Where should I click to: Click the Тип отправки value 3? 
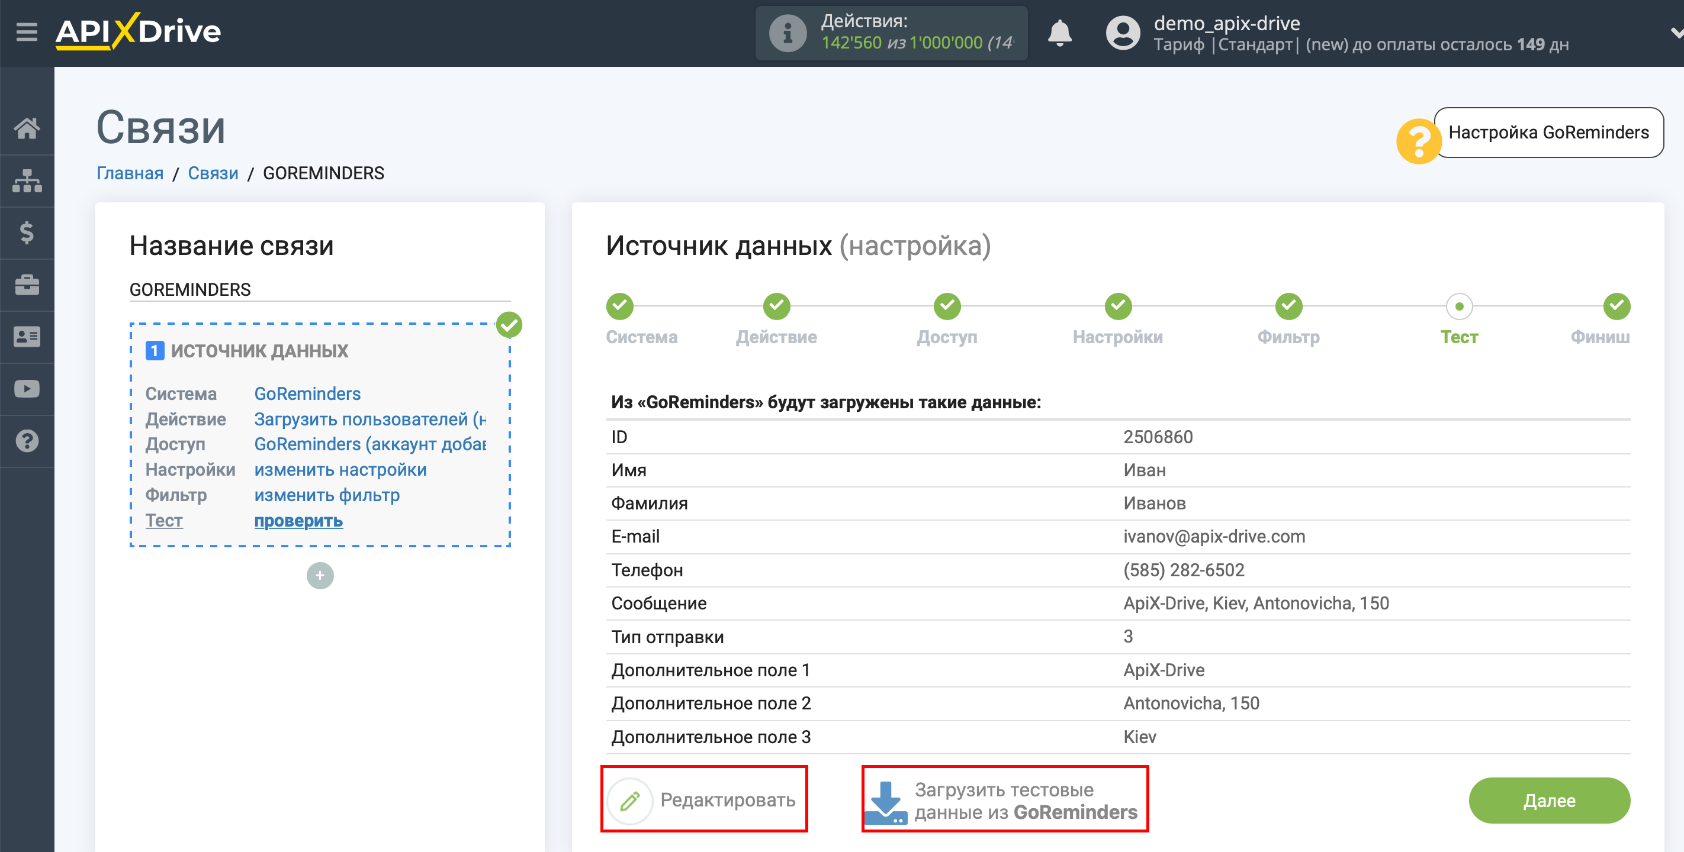click(1127, 637)
